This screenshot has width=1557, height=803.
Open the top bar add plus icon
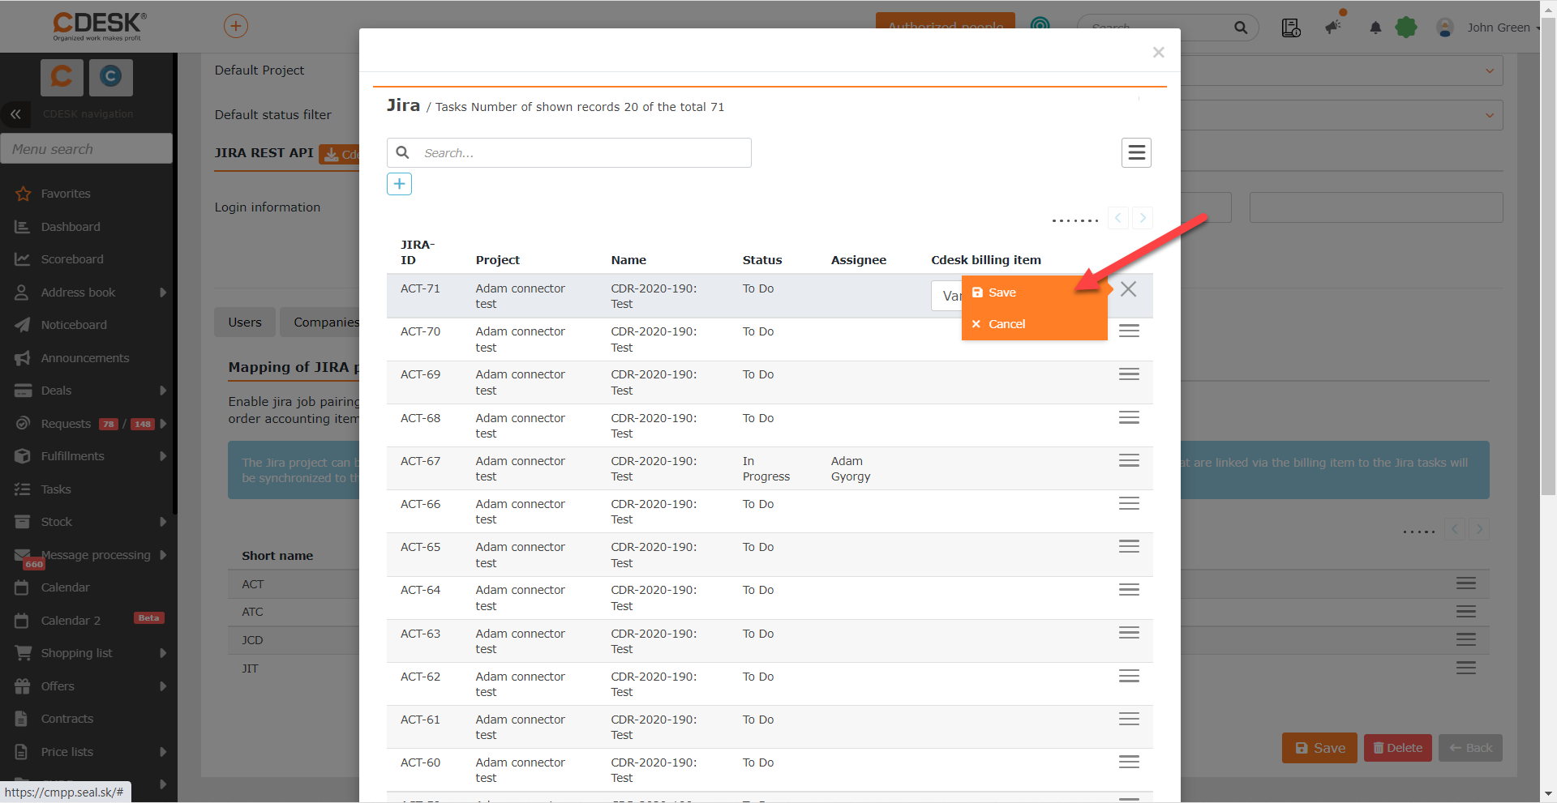236,26
